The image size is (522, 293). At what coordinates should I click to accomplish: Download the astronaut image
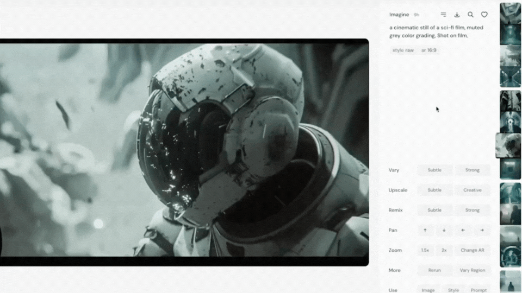pos(457,15)
